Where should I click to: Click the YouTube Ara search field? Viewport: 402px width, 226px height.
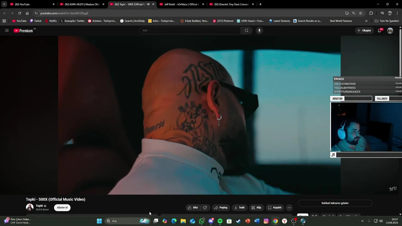coord(190,30)
